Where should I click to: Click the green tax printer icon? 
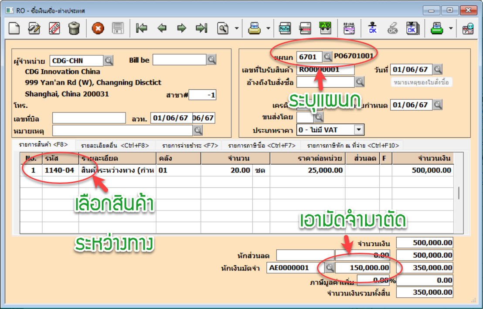tap(437, 28)
